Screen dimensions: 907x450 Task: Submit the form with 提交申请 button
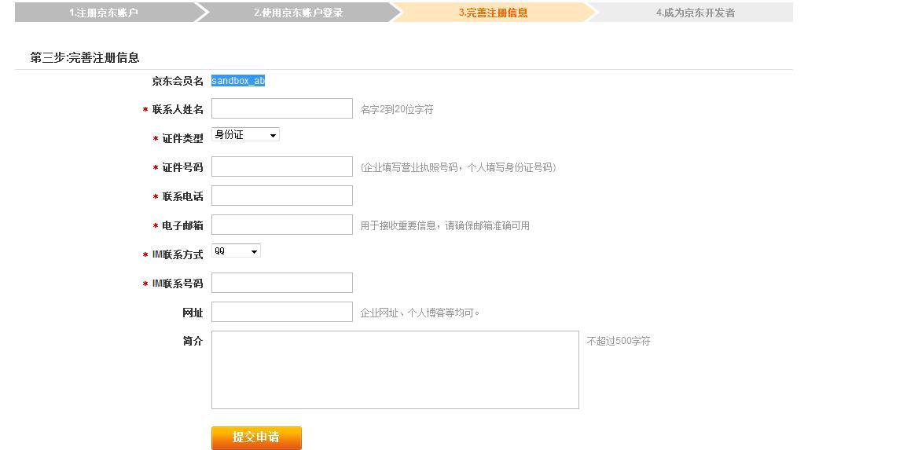pyautogui.click(x=256, y=438)
